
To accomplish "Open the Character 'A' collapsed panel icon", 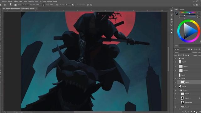I will click(172, 30).
